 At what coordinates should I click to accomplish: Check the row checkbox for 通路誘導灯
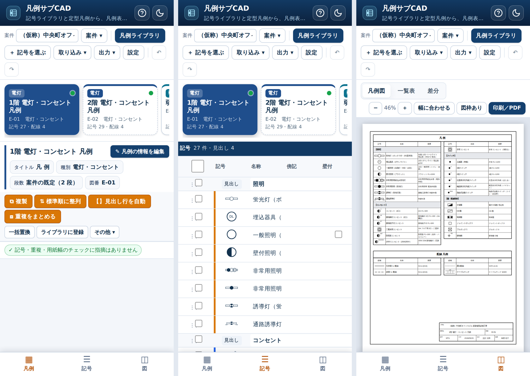point(199,323)
